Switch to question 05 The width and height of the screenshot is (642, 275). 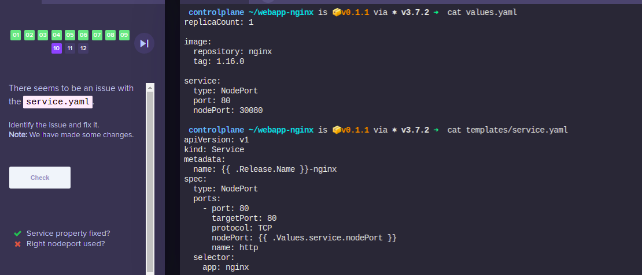(x=70, y=35)
